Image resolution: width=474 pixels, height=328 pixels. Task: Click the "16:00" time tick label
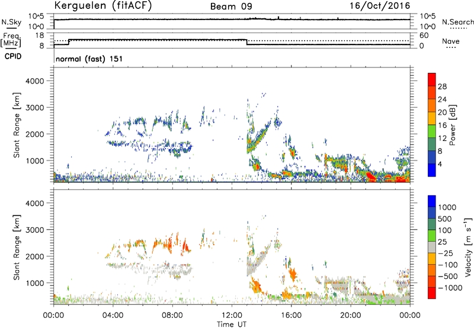coord(291,316)
